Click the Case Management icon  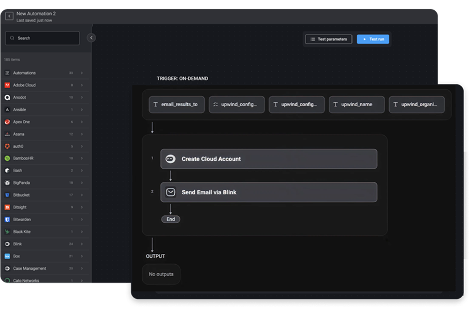click(x=7, y=268)
